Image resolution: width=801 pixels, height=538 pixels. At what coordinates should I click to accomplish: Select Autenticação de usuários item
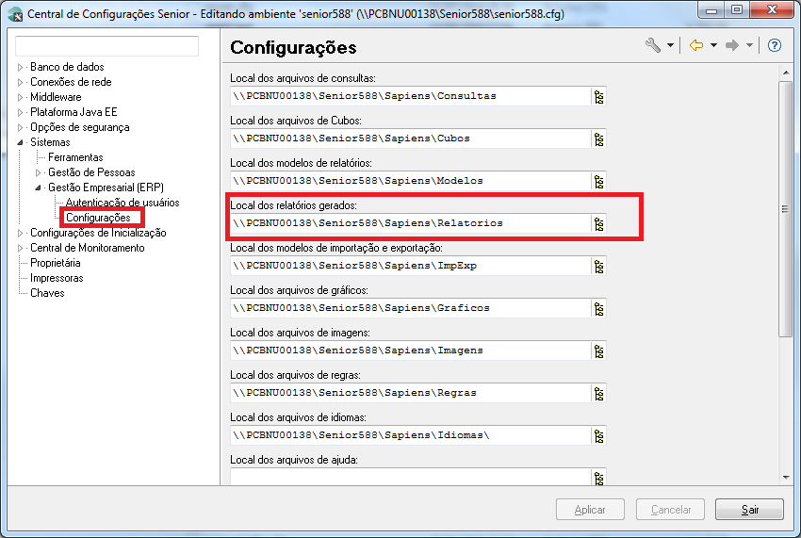click(123, 203)
